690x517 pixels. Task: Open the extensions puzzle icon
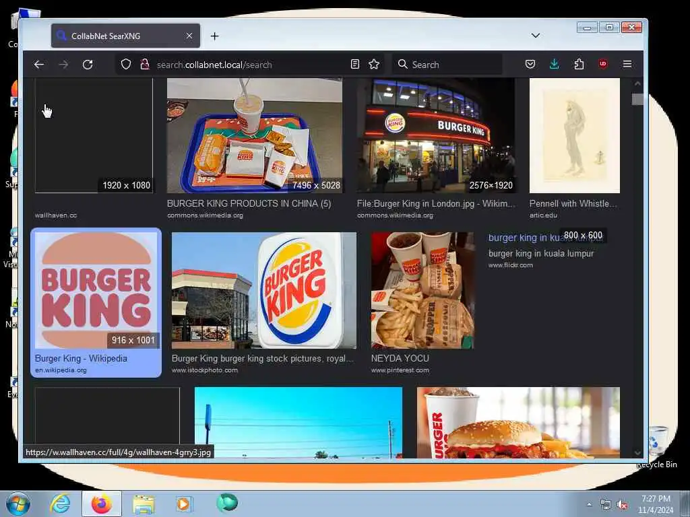579,64
